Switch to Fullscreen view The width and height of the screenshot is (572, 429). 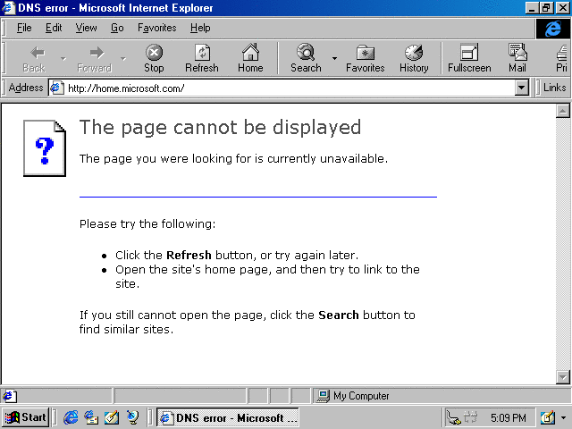469,58
